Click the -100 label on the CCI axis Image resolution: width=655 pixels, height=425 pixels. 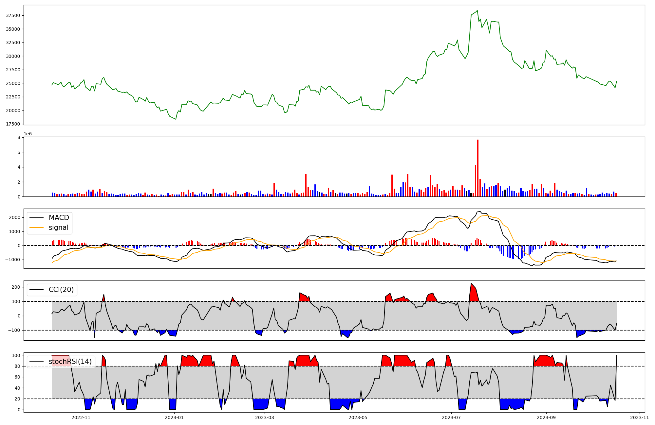click(14, 331)
